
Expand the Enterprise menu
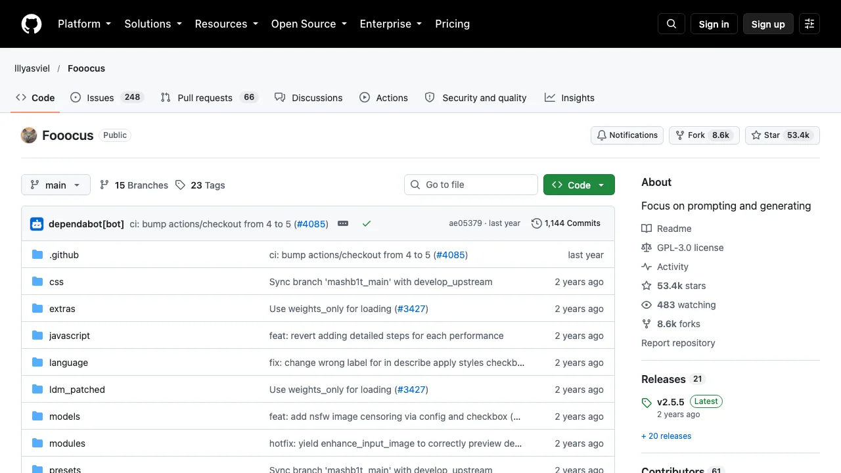pyautogui.click(x=390, y=24)
